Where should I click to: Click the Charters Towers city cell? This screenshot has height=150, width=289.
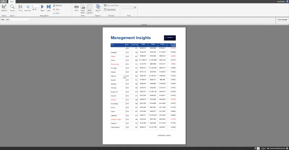pos(118,119)
